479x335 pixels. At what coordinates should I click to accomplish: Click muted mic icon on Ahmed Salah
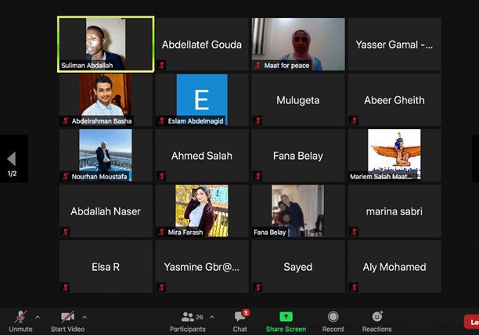[161, 176]
